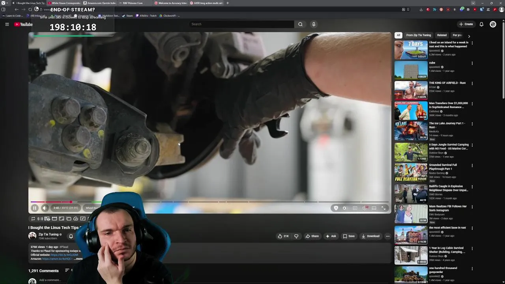
Task: Open the browser downloads icon
Action: point(421,9)
